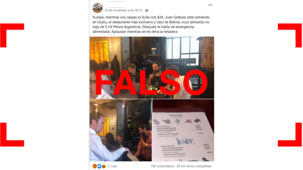The width and height of the screenshot is (303, 170).
Task: Open the 790 comentarios link
Action: (x=162, y=166)
